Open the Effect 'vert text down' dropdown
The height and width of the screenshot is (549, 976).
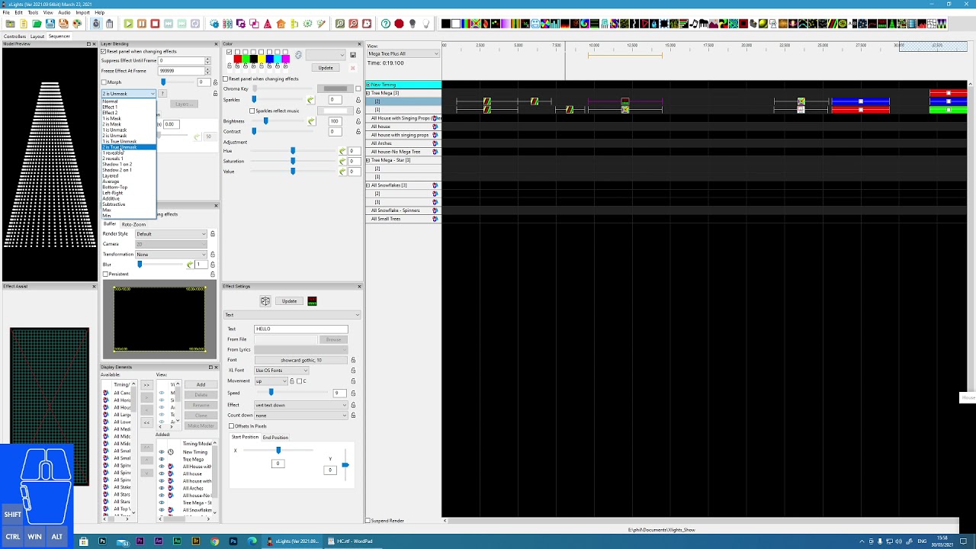(x=301, y=405)
